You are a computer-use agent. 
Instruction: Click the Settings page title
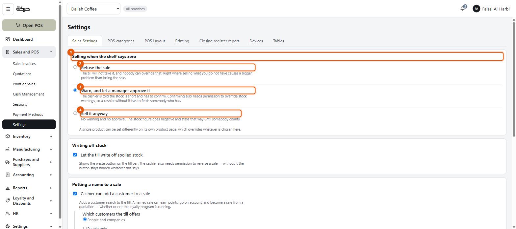[79, 27]
